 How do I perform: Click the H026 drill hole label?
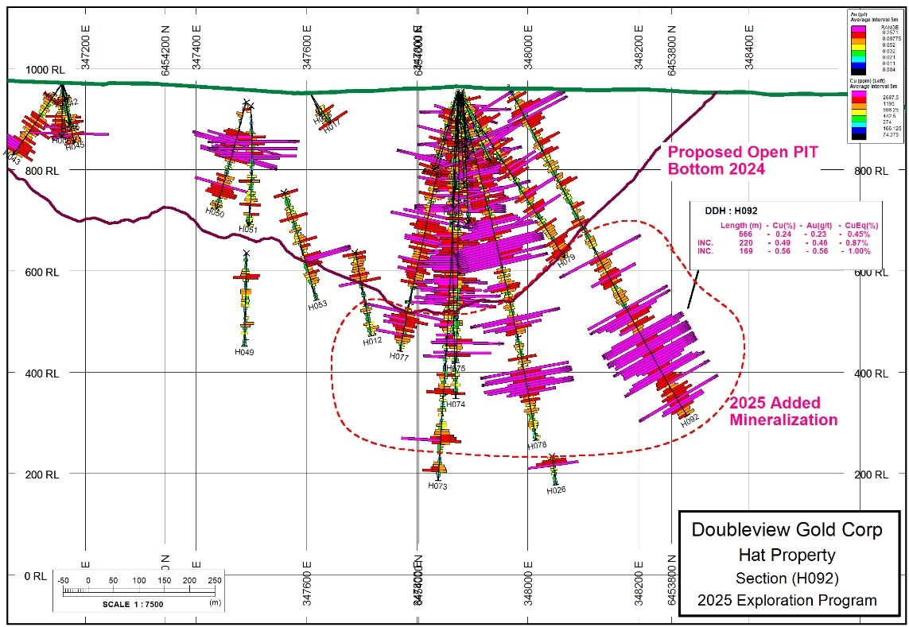[x=556, y=490]
